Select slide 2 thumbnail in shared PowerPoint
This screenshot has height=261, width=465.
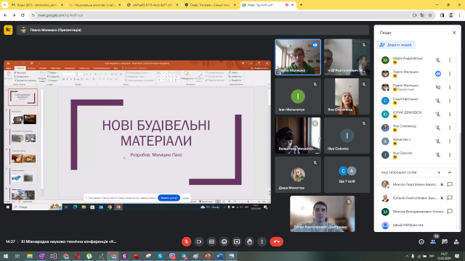click(23, 117)
